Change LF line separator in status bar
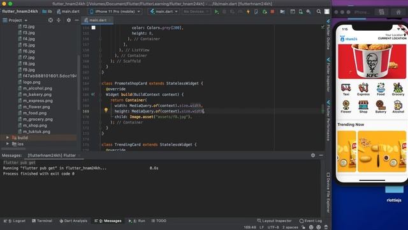This screenshot has height=230, width=408. tap(261, 227)
